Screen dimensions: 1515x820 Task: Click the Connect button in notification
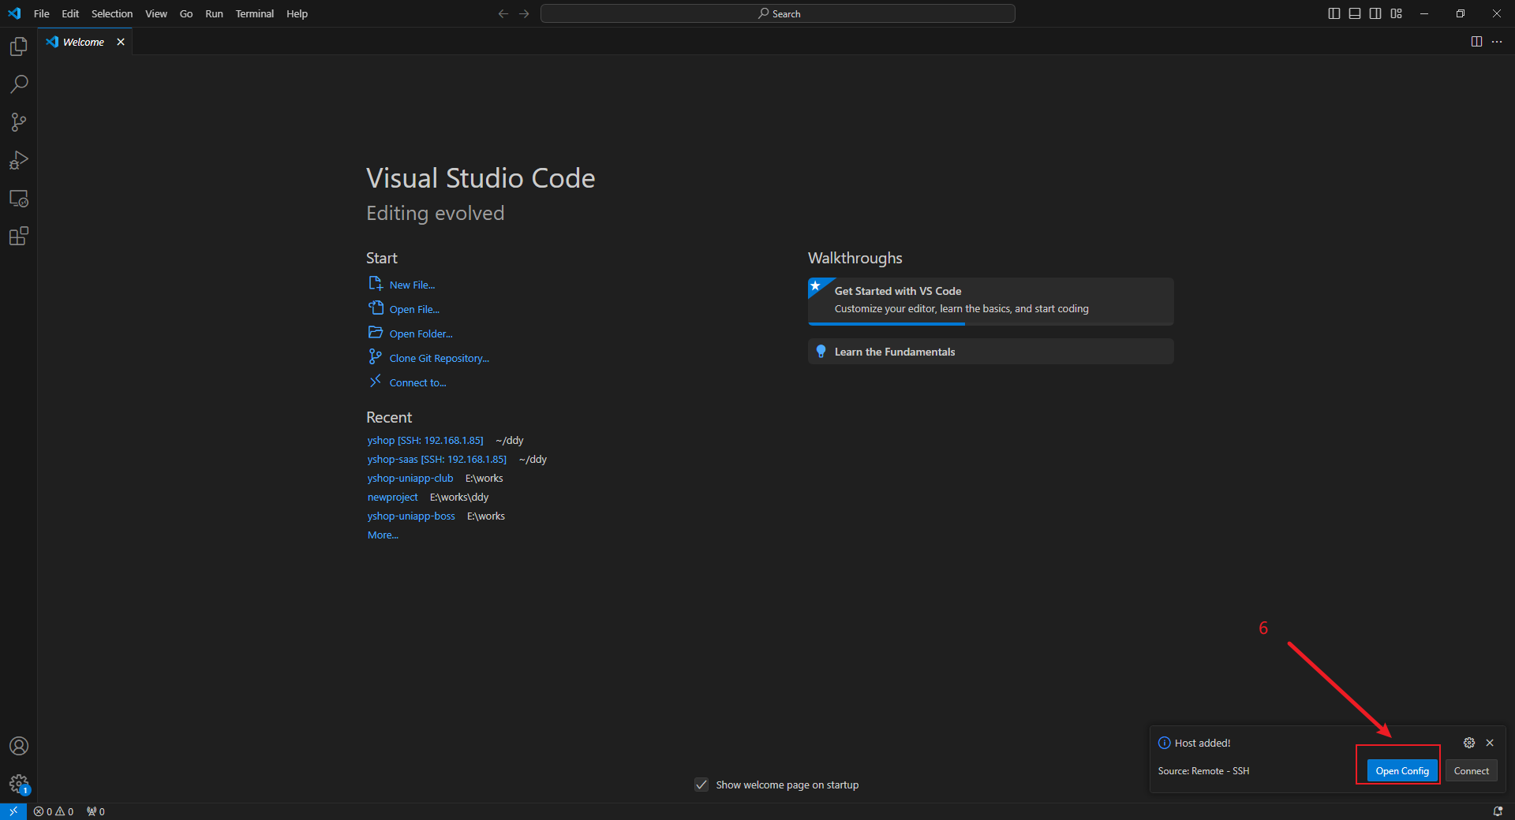(x=1471, y=771)
